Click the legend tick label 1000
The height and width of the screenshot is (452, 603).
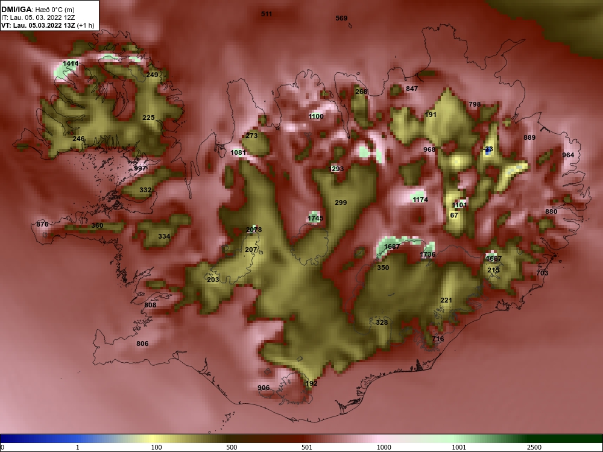tap(384, 447)
